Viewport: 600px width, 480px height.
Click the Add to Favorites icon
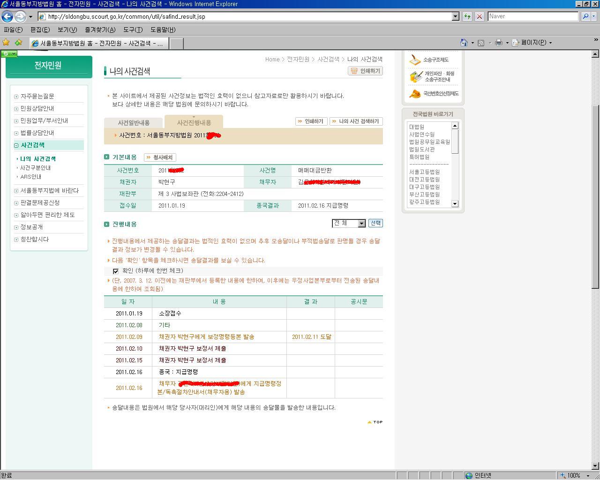coord(18,43)
